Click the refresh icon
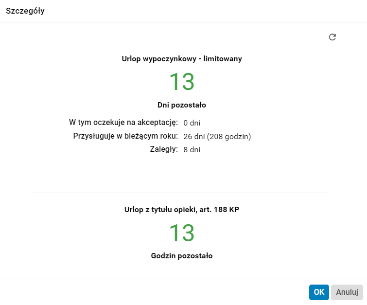Image resolution: width=367 pixels, height=305 pixels. (332, 37)
